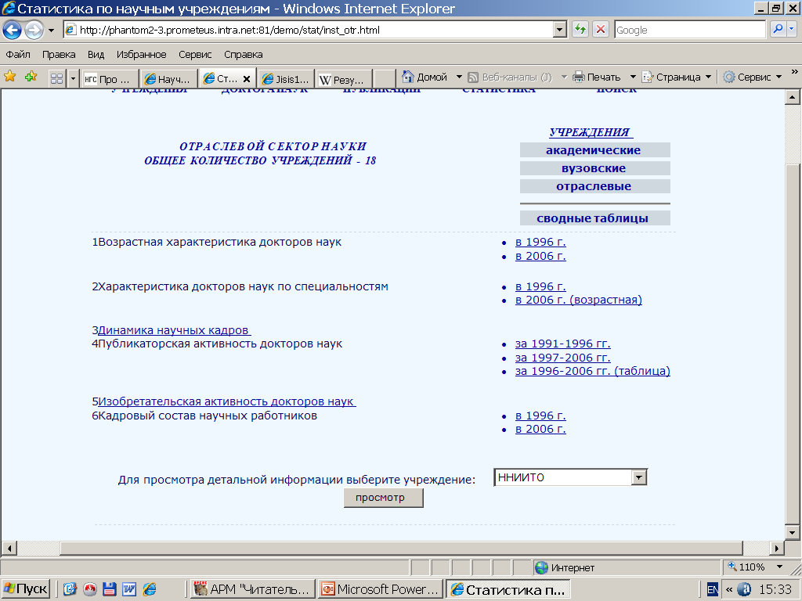Click the Home (Домой) house icon
The image size is (802, 601).
408,77
